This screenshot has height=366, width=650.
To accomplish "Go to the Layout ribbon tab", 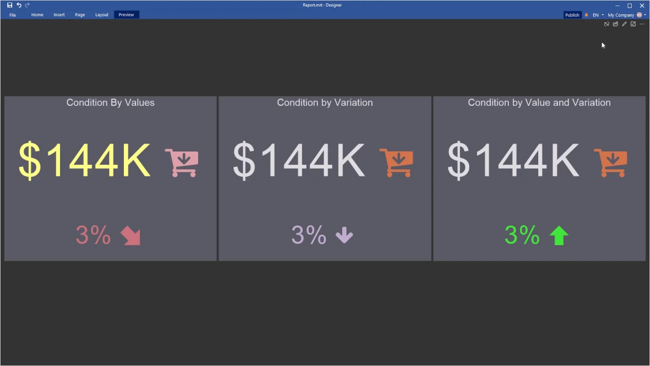I will [x=102, y=15].
